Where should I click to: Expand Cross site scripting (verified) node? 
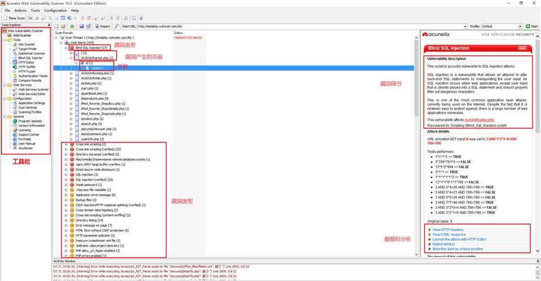pos(66,150)
